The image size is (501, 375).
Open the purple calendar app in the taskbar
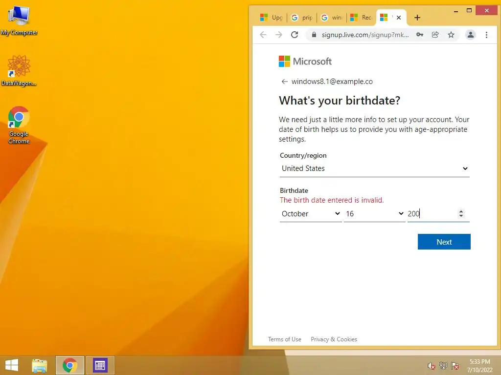[x=100, y=365]
